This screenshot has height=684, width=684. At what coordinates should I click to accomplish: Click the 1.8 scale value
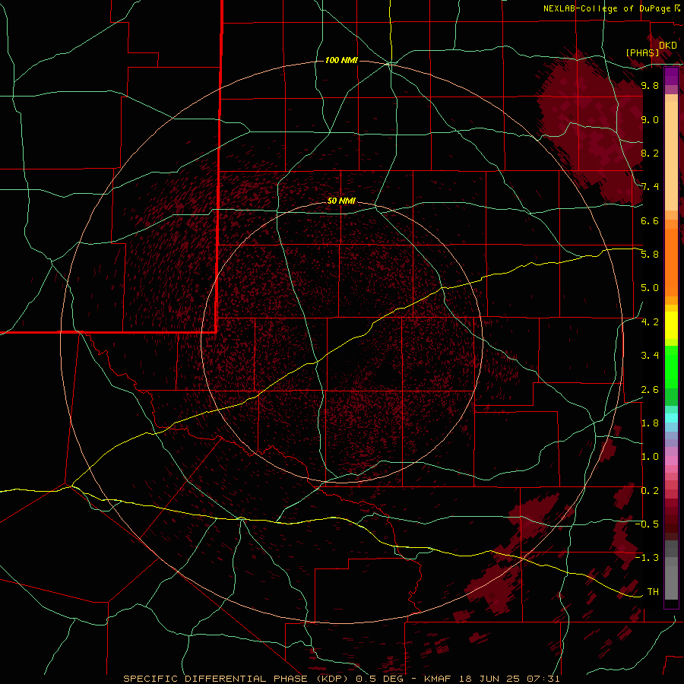point(650,423)
